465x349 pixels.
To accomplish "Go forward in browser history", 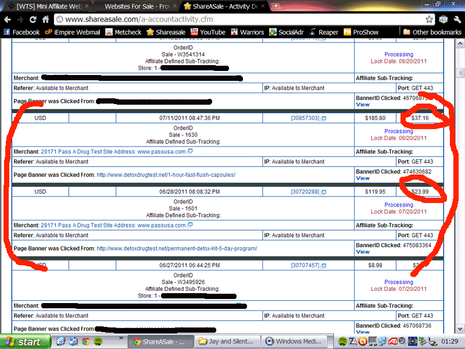I will coord(20,20).
